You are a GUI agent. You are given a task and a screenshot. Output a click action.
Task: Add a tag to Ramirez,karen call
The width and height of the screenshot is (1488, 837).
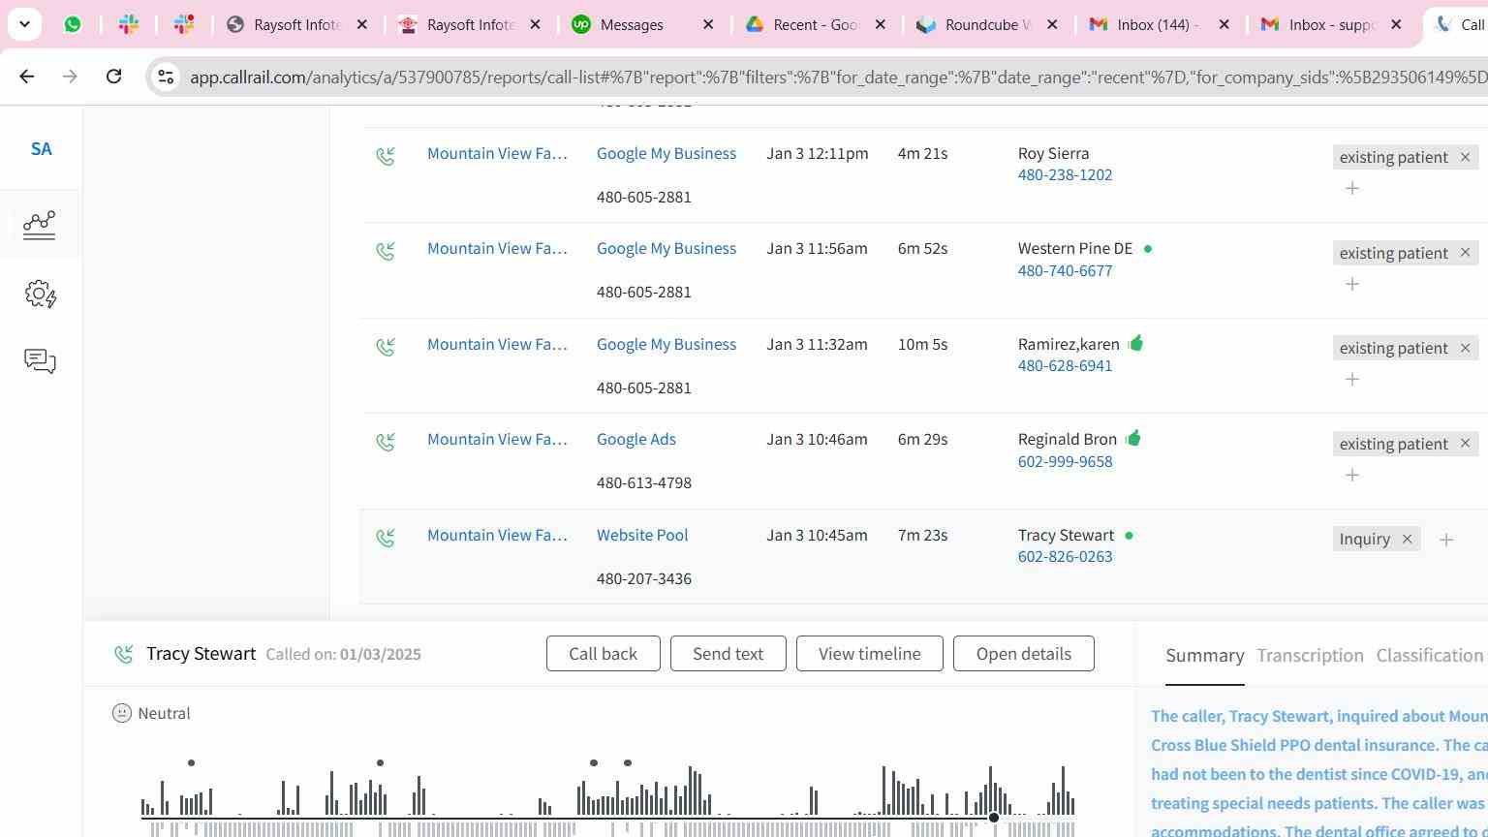tap(1352, 379)
